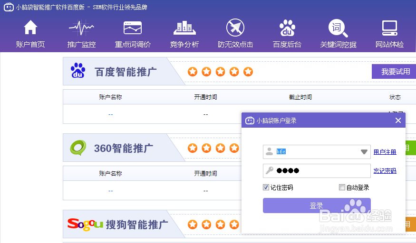Screen dimensions: 416x243
Task: Click the password input field
Action: tap(317, 171)
